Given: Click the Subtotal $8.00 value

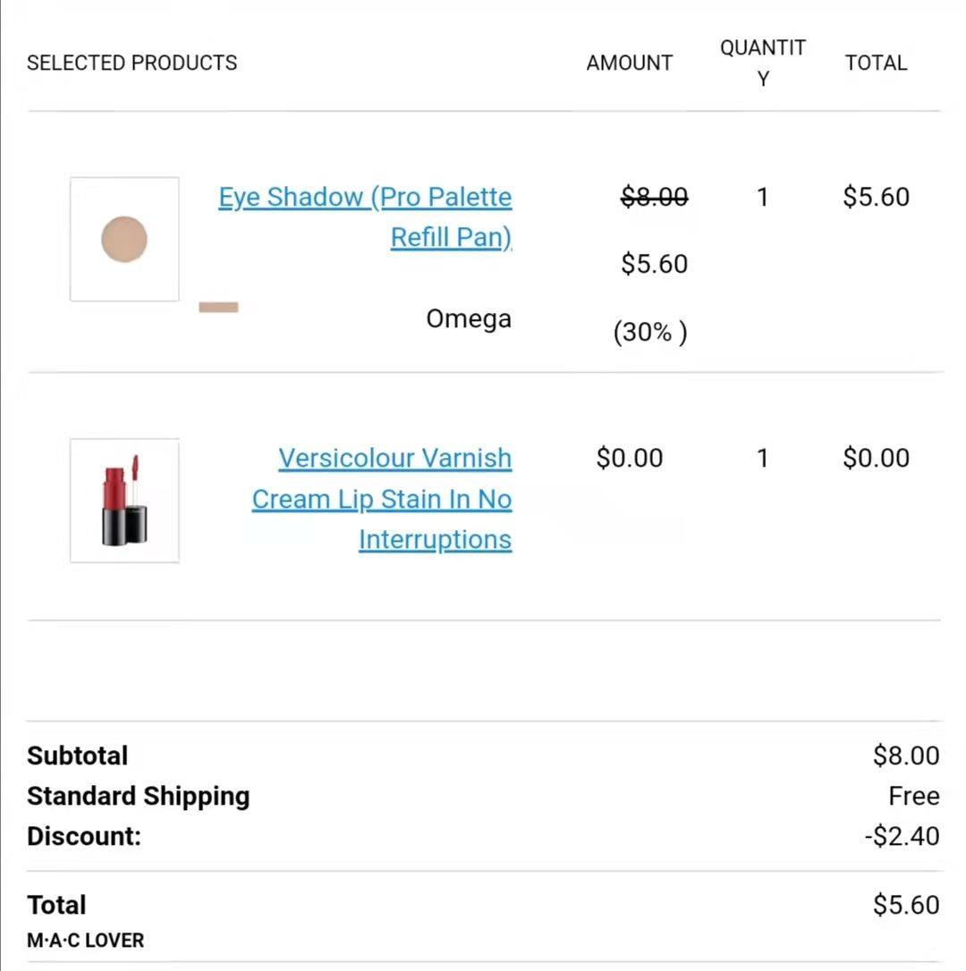Looking at the screenshot, I should pos(906,756).
